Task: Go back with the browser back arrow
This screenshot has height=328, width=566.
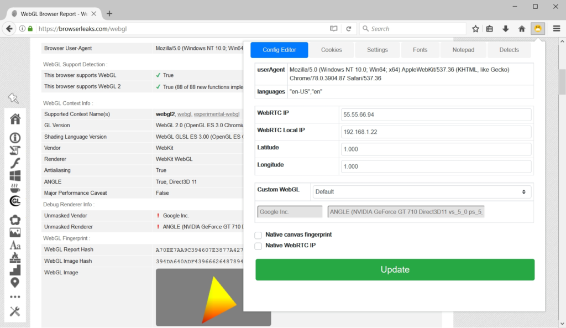Action: (x=9, y=29)
